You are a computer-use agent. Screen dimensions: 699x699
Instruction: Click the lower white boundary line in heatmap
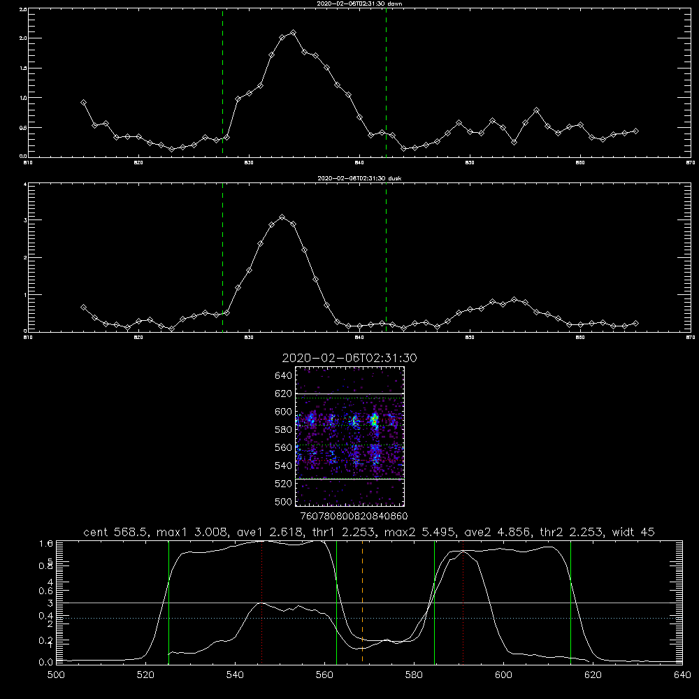point(349,479)
